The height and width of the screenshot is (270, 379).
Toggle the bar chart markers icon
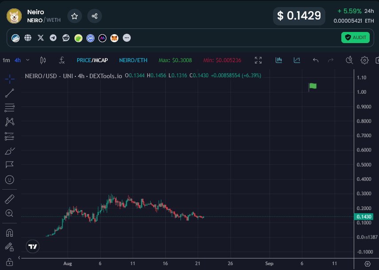tap(297, 60)
